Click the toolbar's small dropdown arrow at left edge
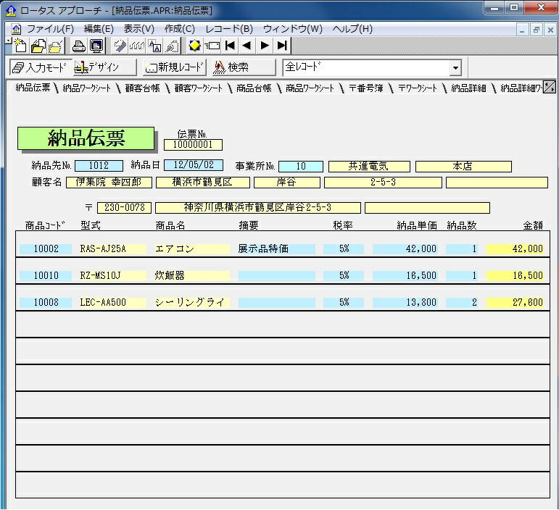 point(9,41)
